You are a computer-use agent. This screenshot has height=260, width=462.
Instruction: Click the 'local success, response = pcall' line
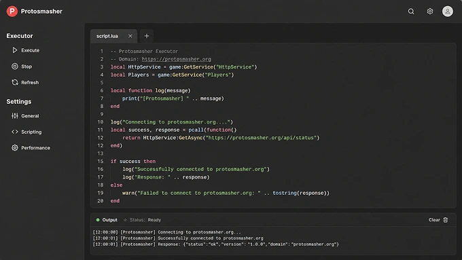[173, 130]
